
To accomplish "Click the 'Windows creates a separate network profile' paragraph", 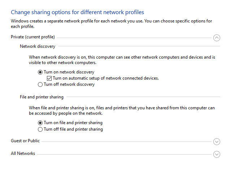I will click(x=112, y=24).
